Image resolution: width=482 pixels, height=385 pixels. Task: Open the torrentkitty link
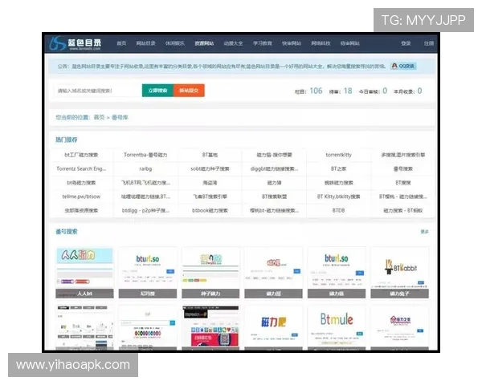(x=338, y=155)
